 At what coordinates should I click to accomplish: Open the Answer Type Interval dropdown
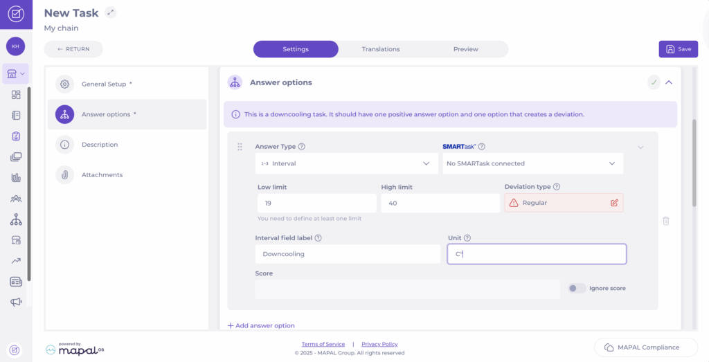tap(346, 163)
